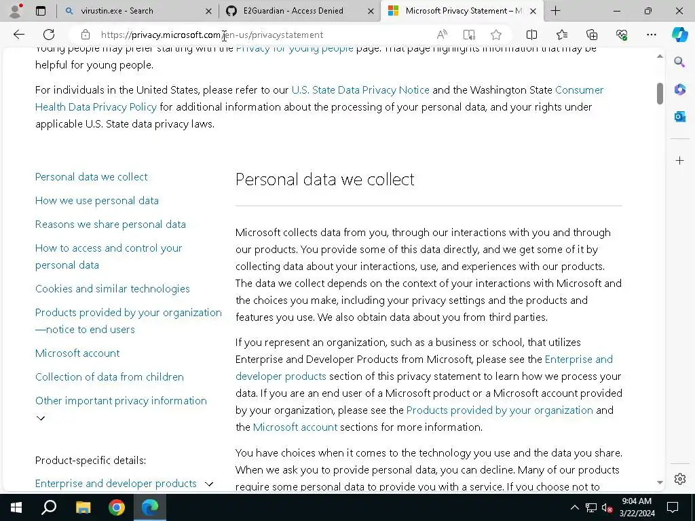Image resolution: width=695 pixels, height=521 pixels.
Task: Open Windows taskbar search
Action: pyautogui.click(x=49, y=507)
